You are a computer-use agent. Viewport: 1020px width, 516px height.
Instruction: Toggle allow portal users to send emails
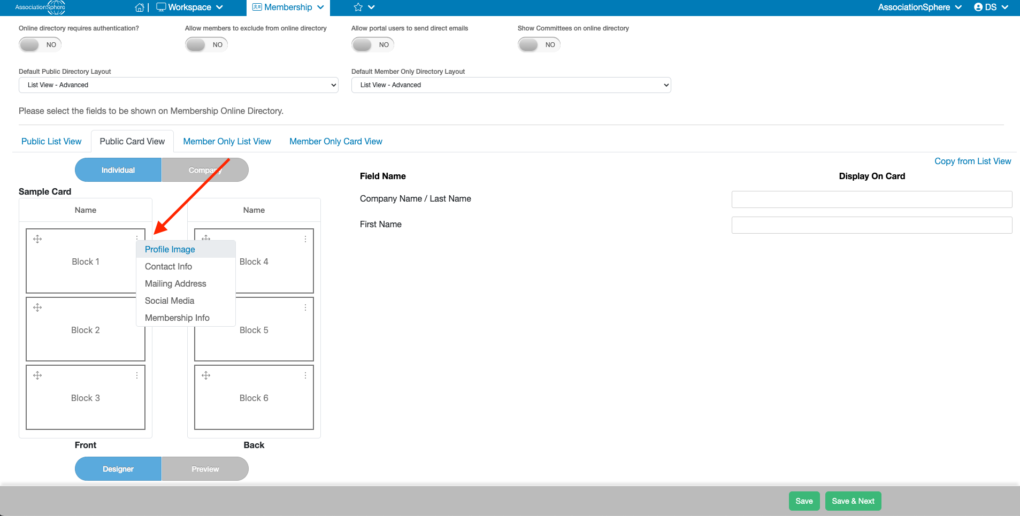pos(373,45)
